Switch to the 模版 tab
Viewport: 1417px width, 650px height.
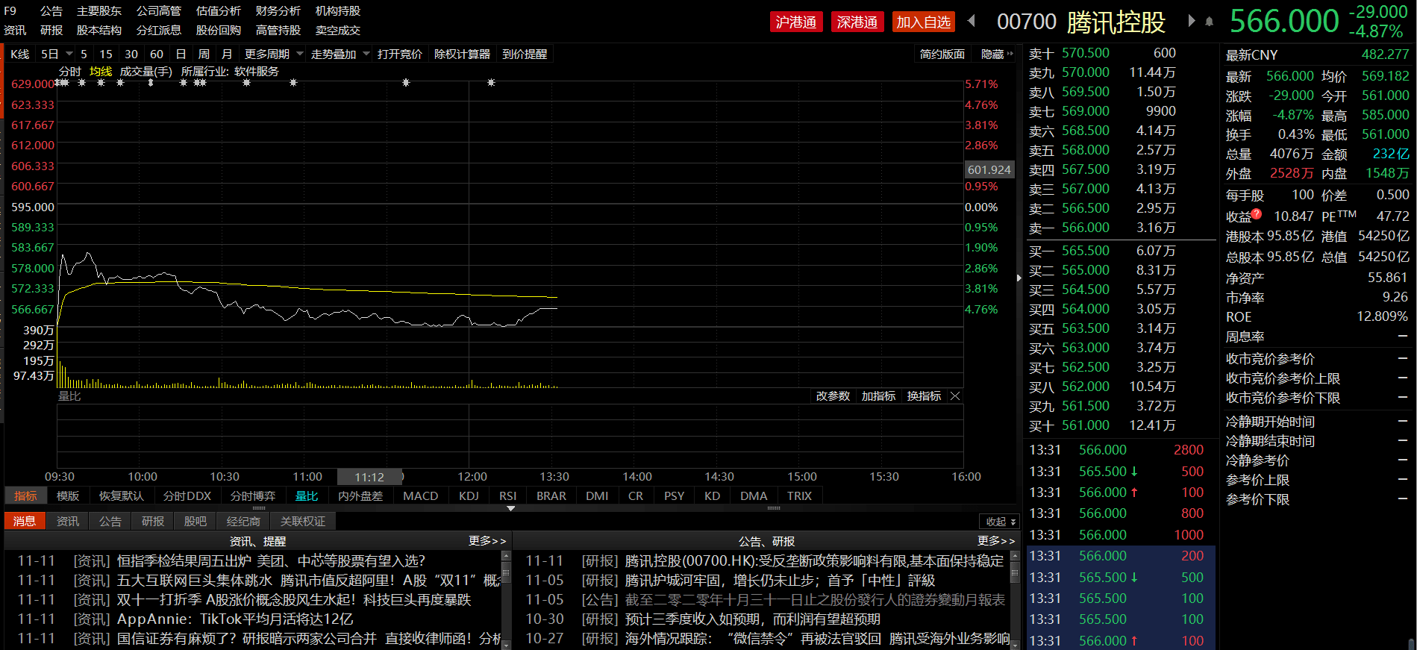point(68,496)
